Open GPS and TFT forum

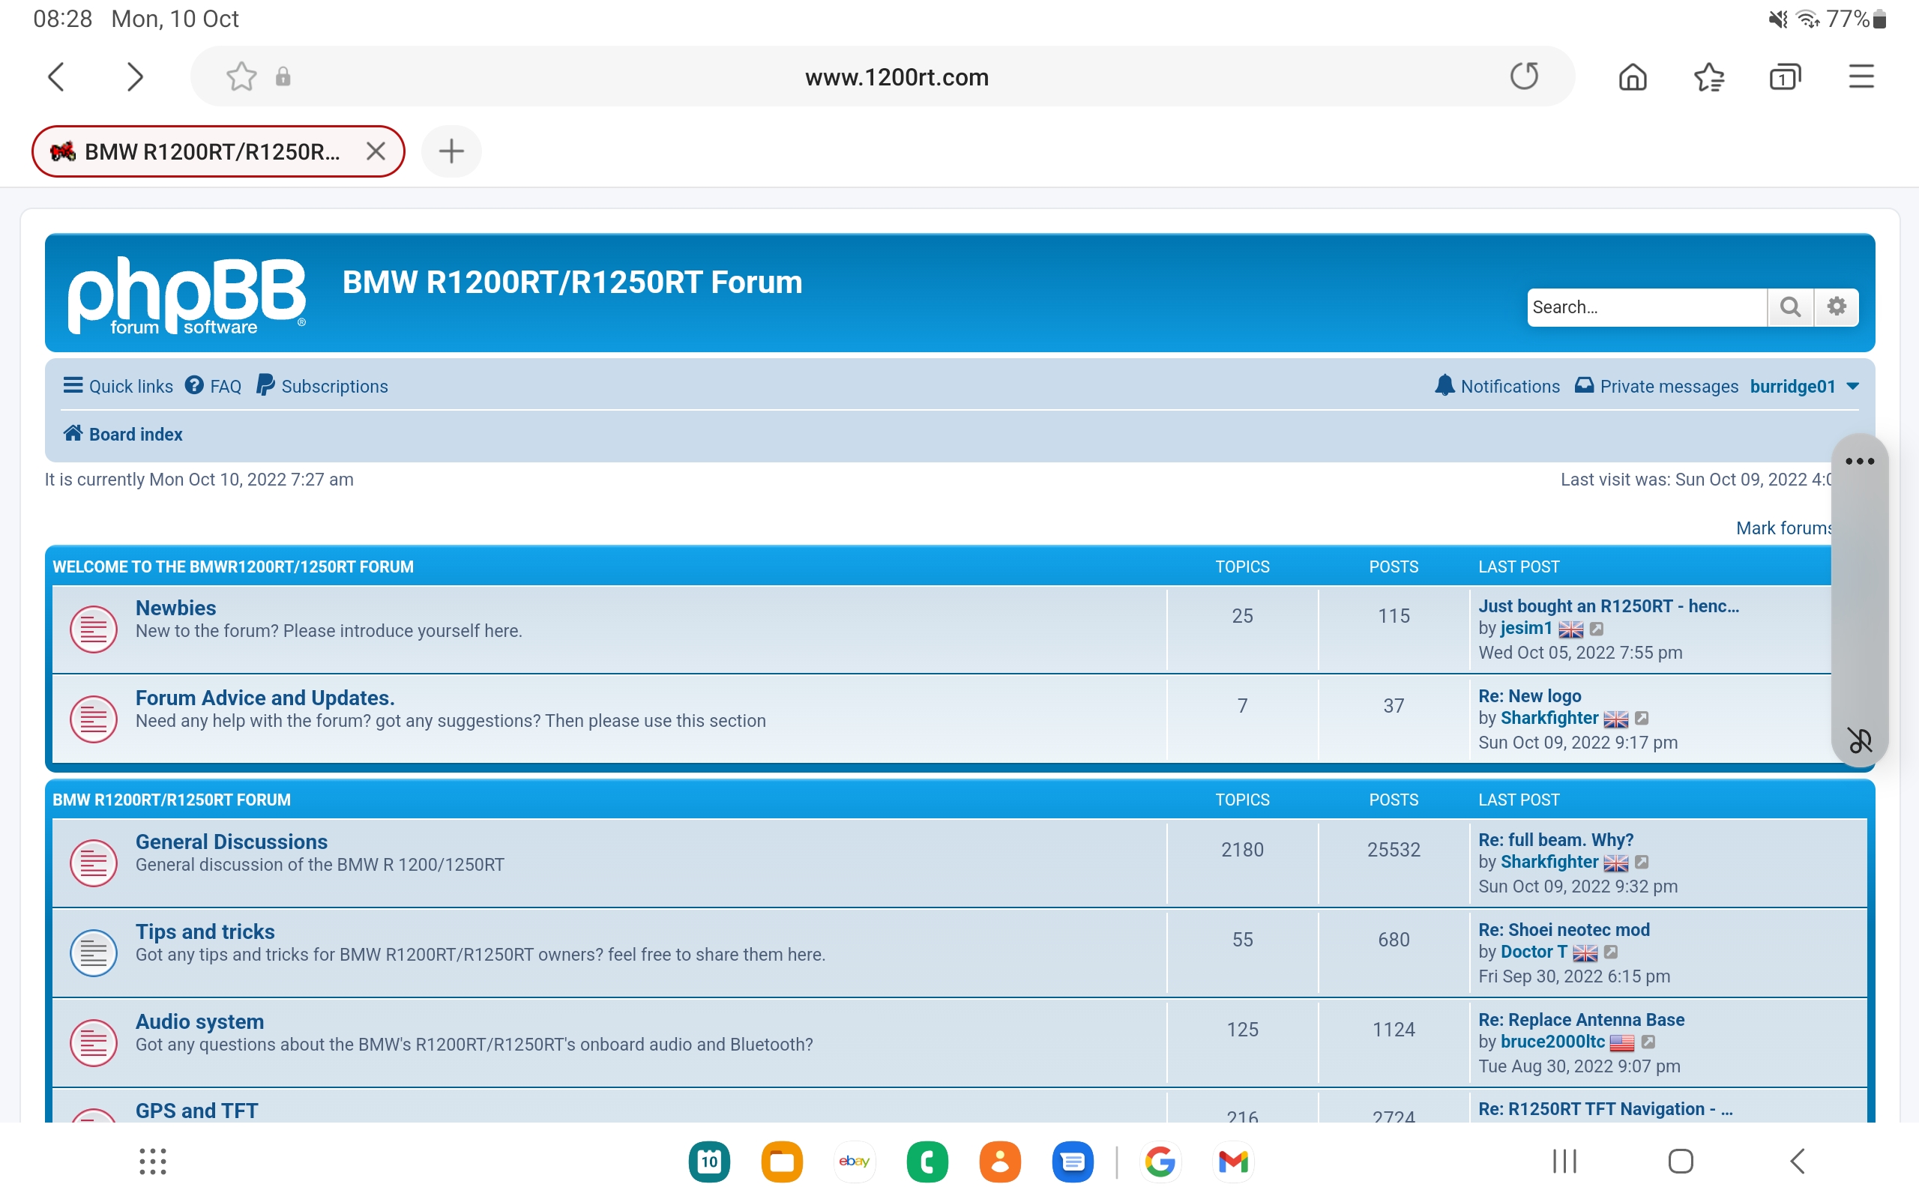(x=196, y=1110)
